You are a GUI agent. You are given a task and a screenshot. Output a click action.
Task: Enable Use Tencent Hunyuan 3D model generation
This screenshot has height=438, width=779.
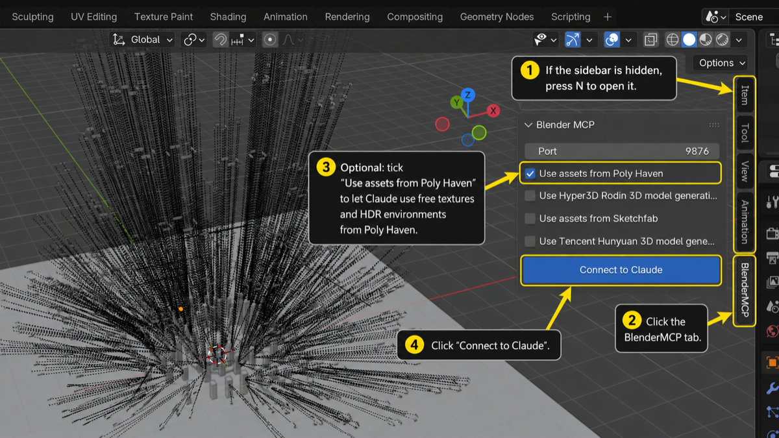(530, 241)
